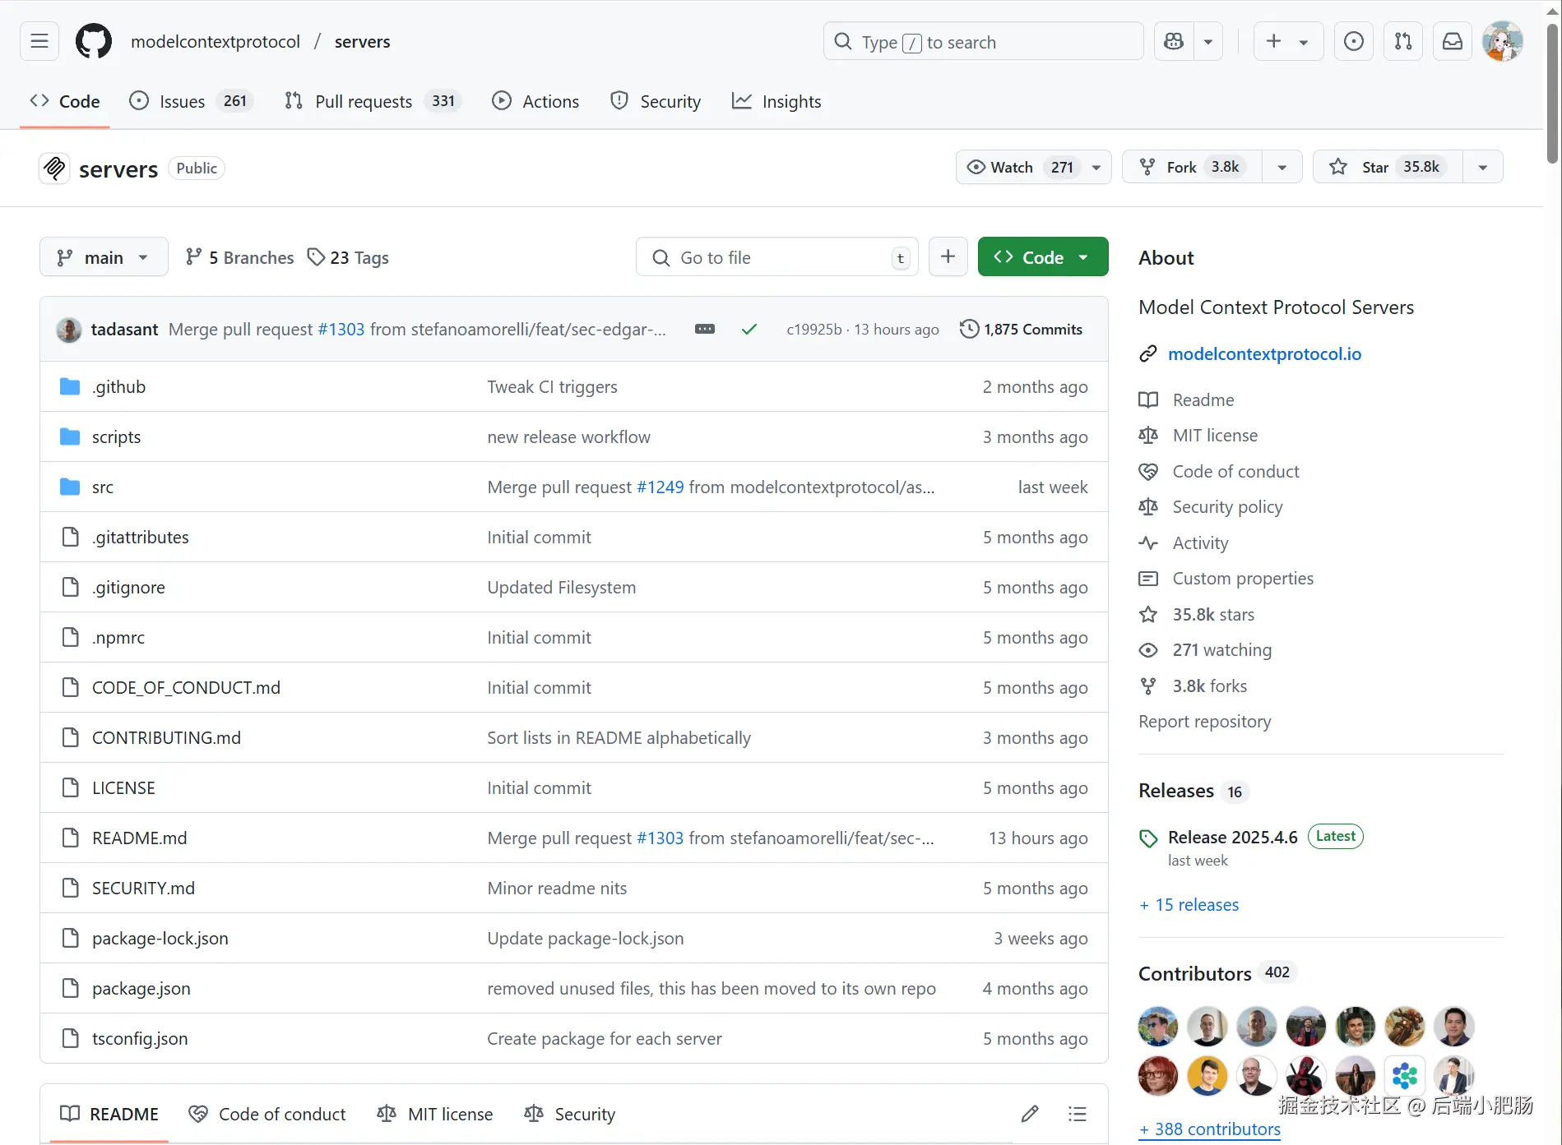Click the history clock icon by commits
The height and width of the screenshot is (1145, 1562).
pos(970,329)
